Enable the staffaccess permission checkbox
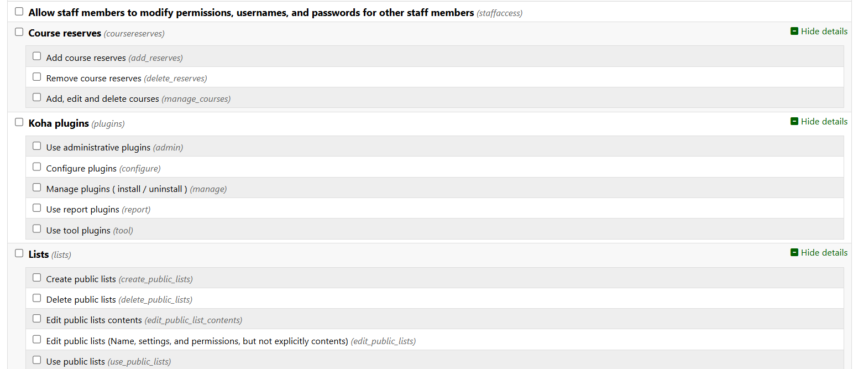Viewport: 853px width, 369px height. point(19,12)
